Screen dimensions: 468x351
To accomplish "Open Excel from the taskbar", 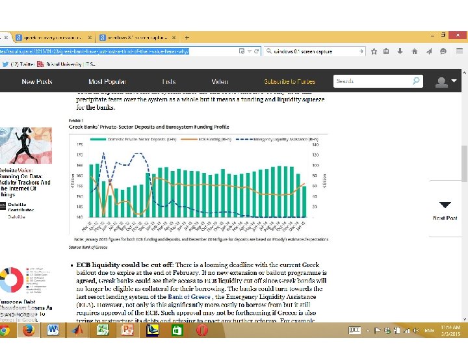I will point(103,330).
